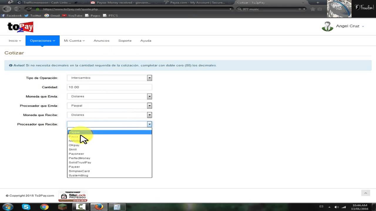Image resolution: width=376 pixels, height=211 pixels.
Task: Open the PTC'S bookmarks folder
Action: coord(110,16)
